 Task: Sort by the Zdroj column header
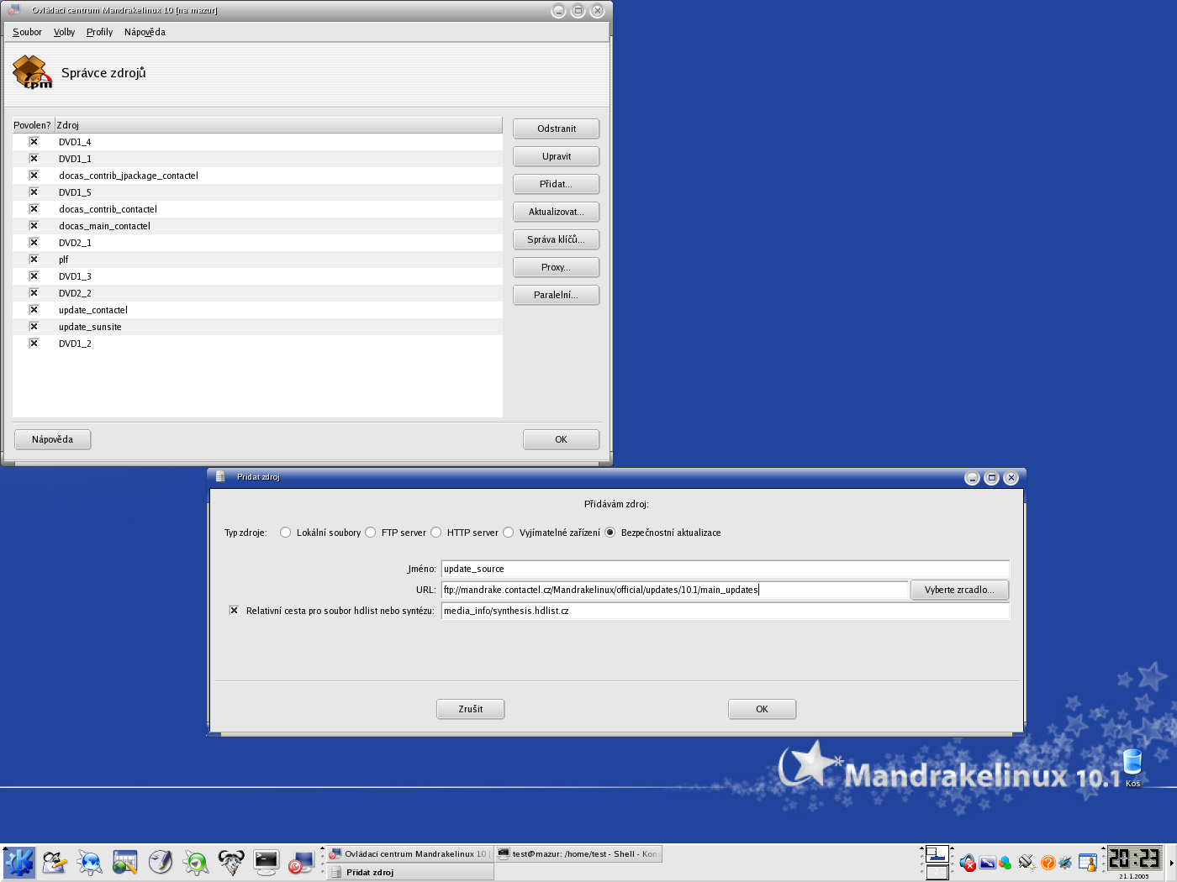tap(278, 125)
